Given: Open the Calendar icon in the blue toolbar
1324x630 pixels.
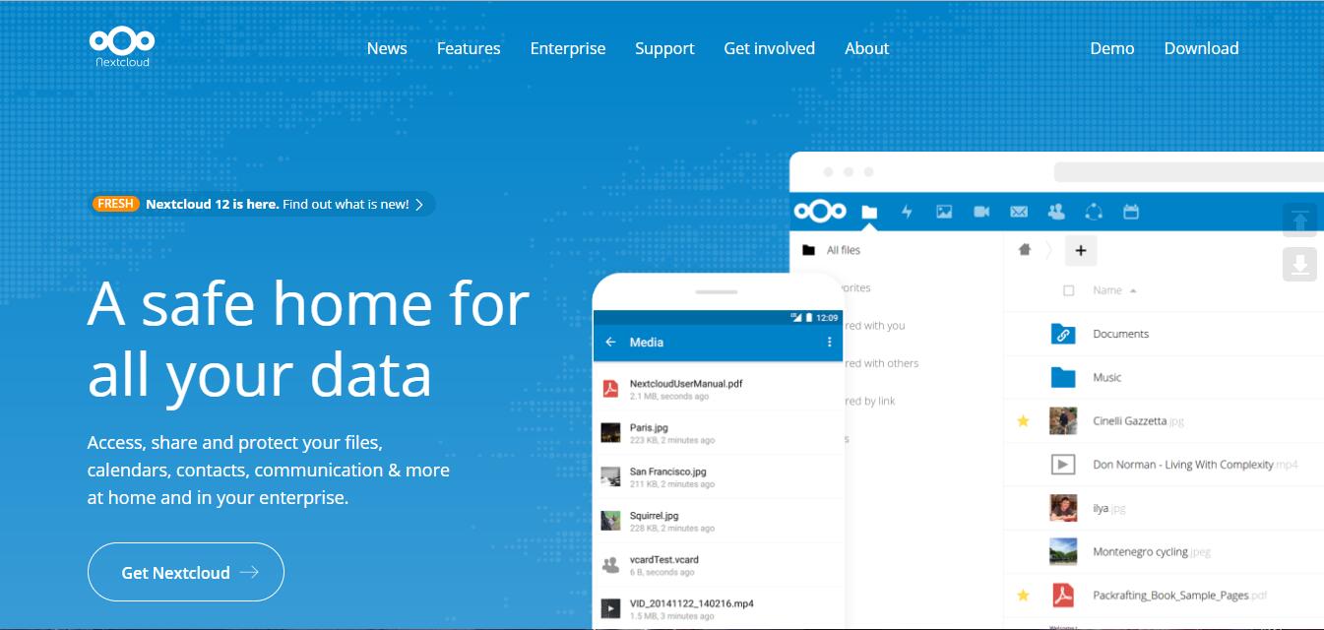Looking at the screenshot, I should [x=1131, y=212].
